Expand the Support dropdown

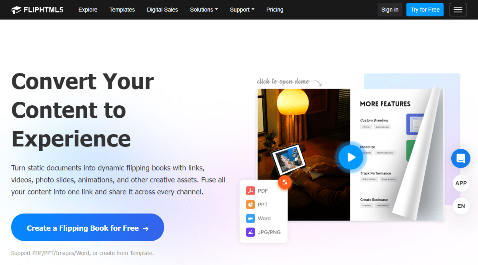[x=242, y=10]
